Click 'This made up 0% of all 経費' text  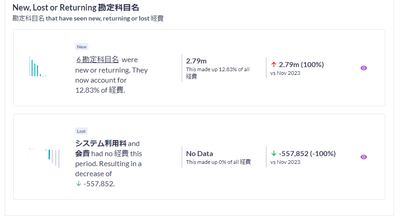coord(219,162)
